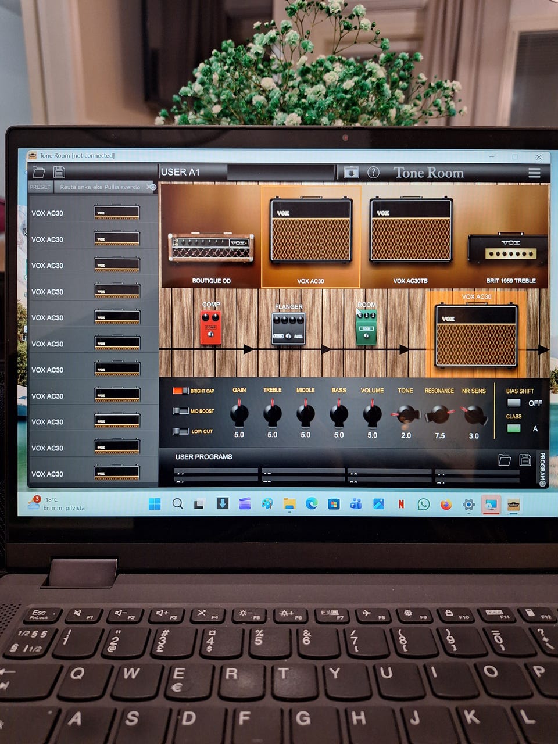This screenshot has width=558, height=744.
Task: Choose BOUTIQUE OD amp model
Action: coord(211,248)
